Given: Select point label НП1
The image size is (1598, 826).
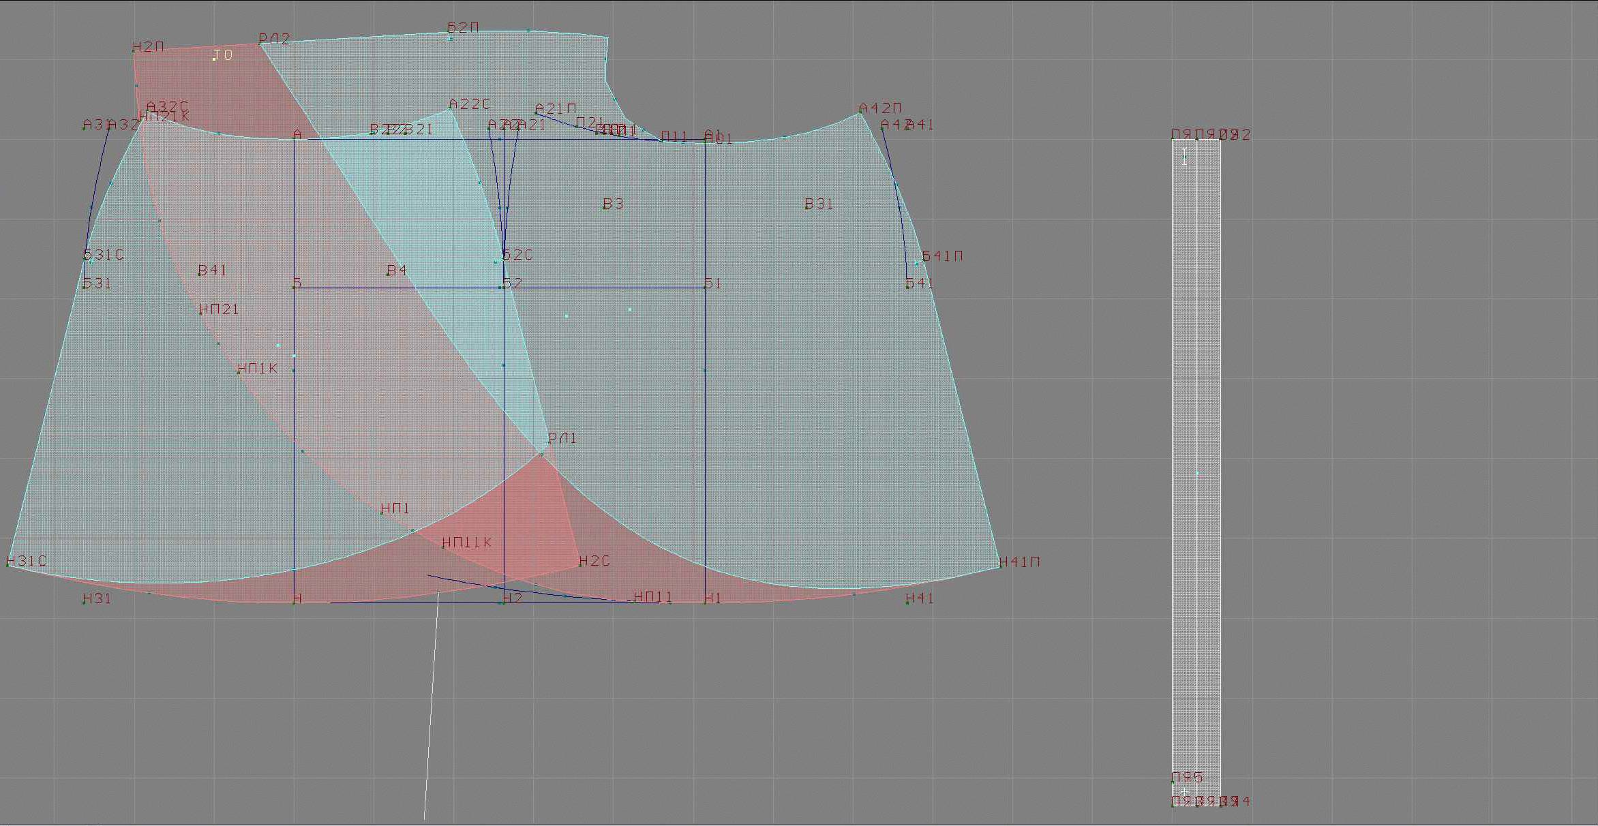Looking at the screenshot, I should (x=395, y=508).
